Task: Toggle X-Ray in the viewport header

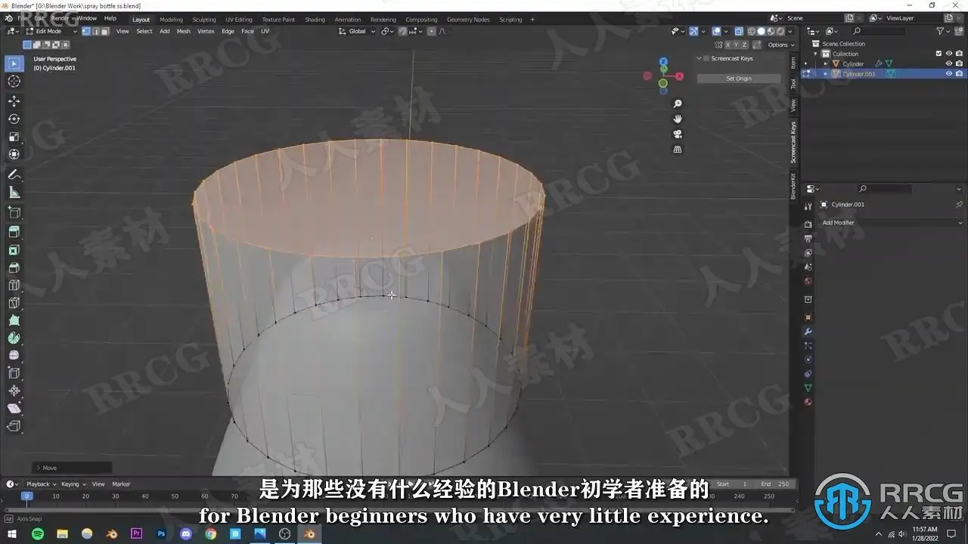Action: [x=740, y=31]
